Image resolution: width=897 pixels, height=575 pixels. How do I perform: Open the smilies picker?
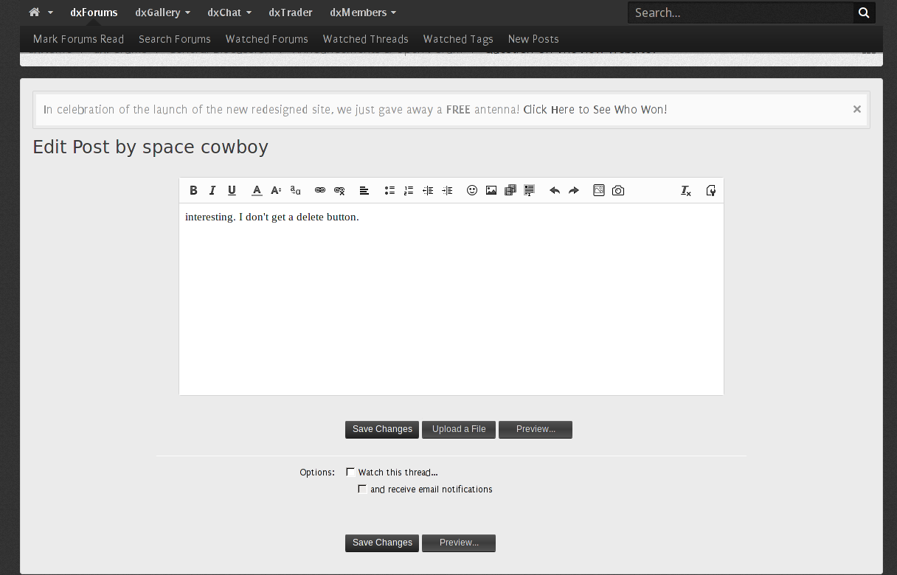472,190
